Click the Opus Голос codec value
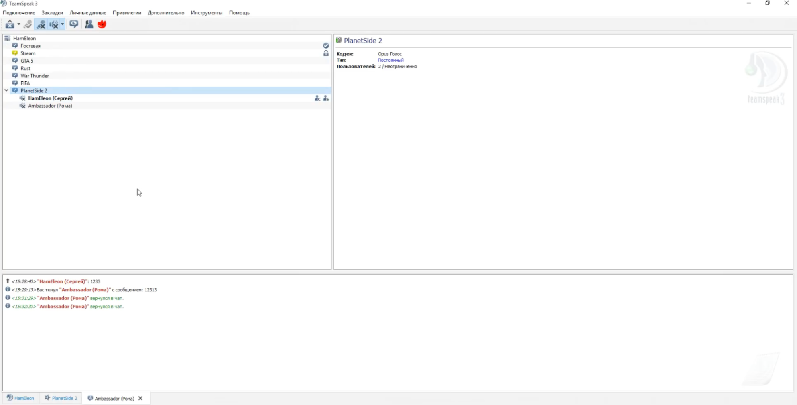 (390, 54)
